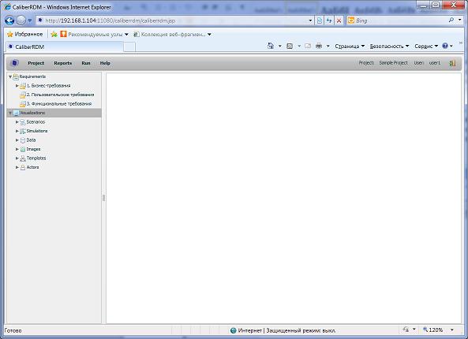Click the Templates icon in tree

pyautogui.click(x=23, y=158)
